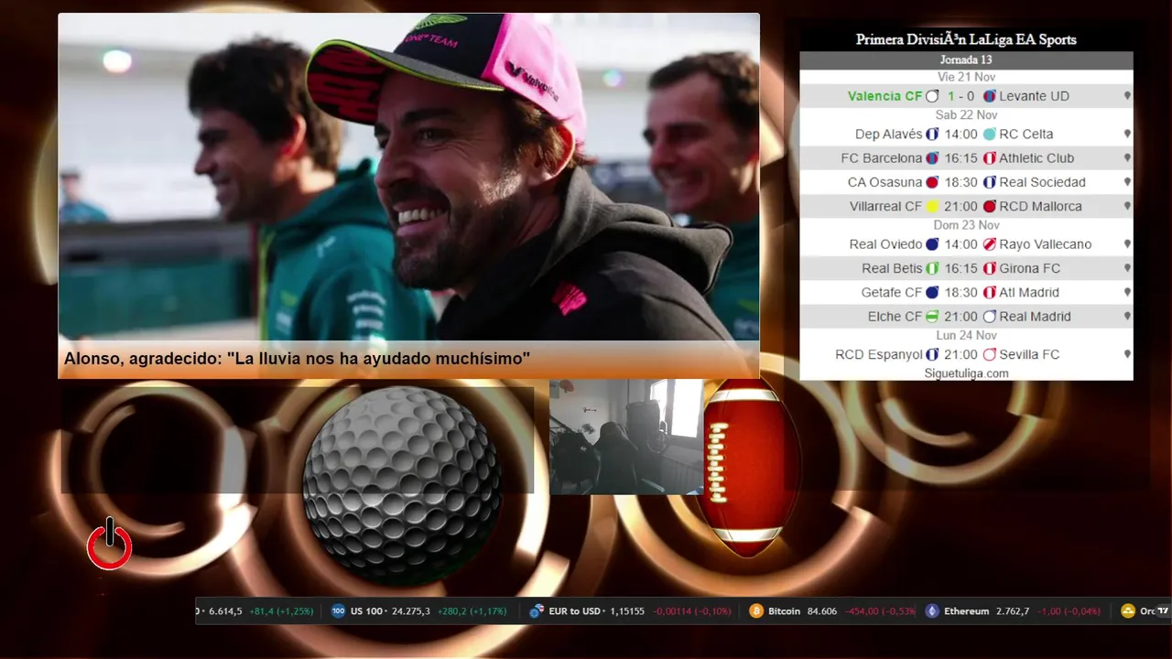Click the location pin for RCD Espanyol match
Viewport: 1172px width, 659px height.
[1127, 354]
